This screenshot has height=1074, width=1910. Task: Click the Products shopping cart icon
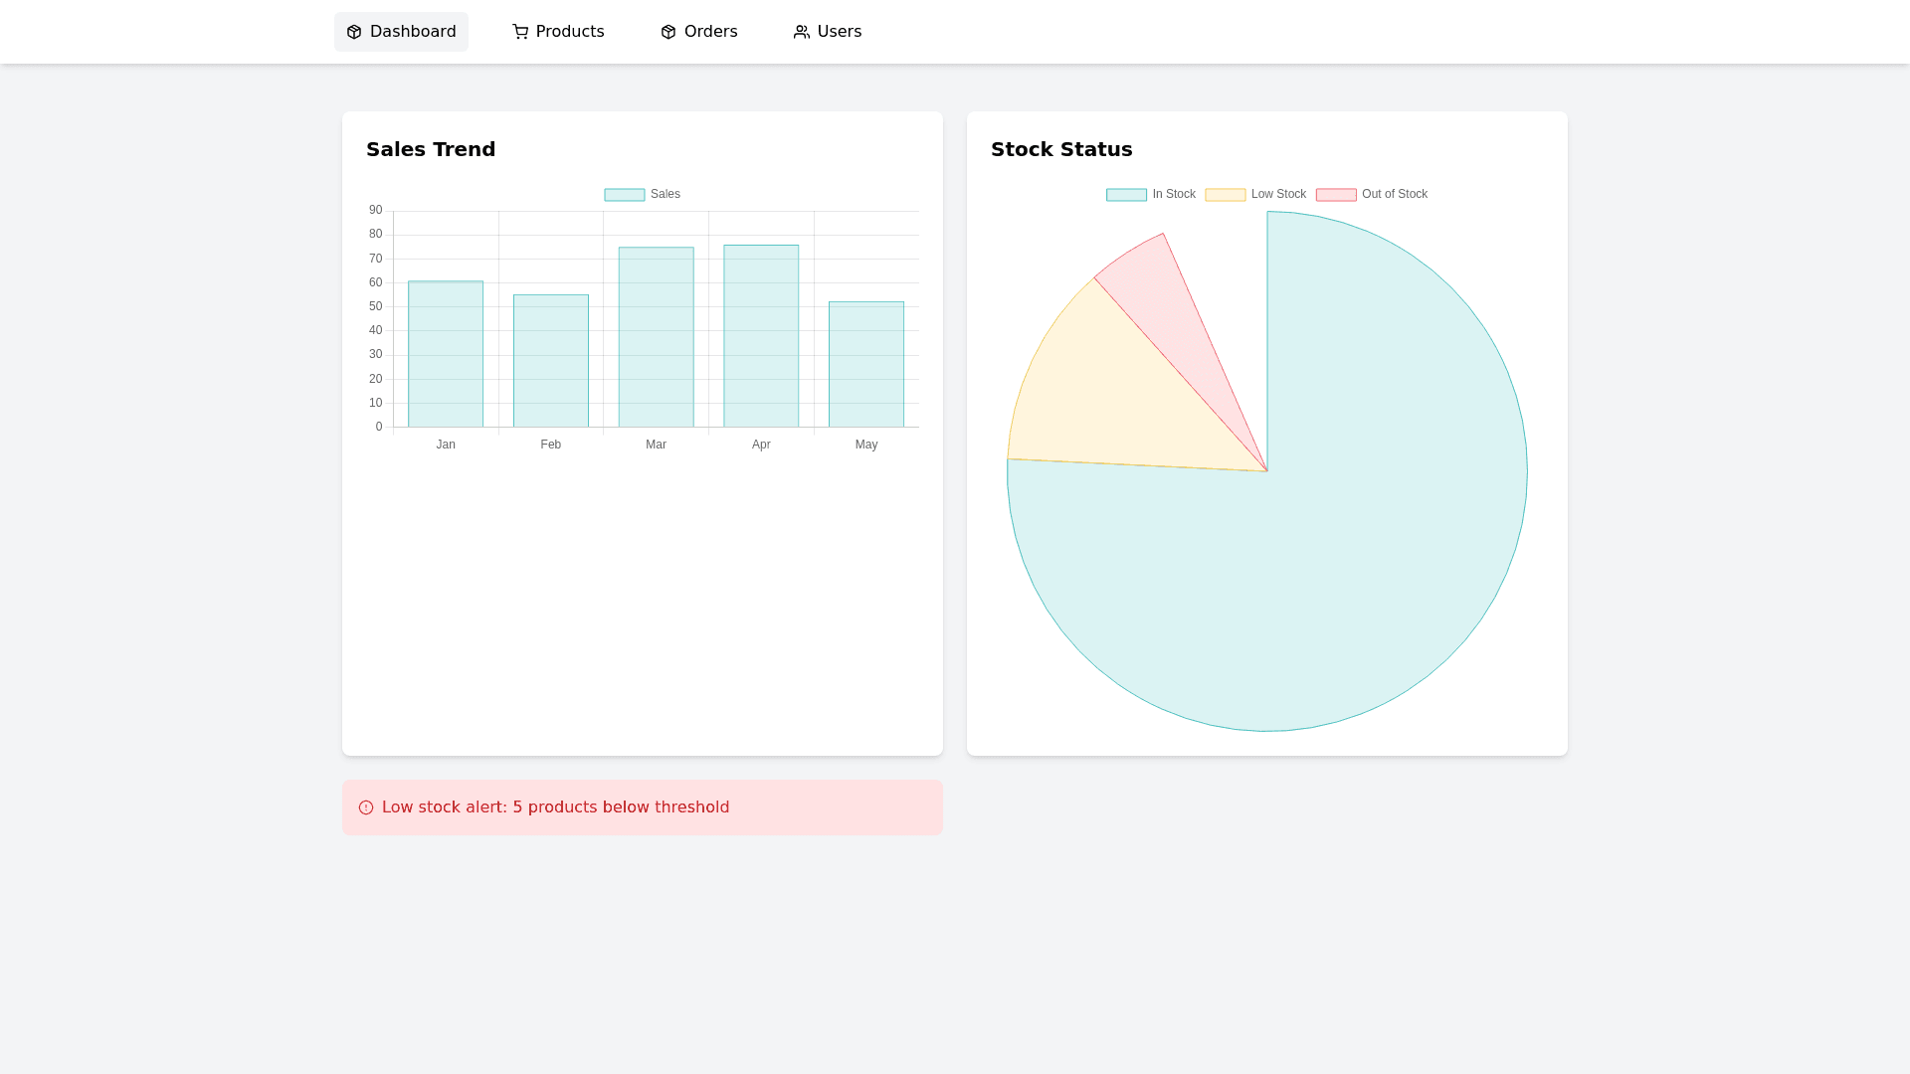tap(520, 32)
